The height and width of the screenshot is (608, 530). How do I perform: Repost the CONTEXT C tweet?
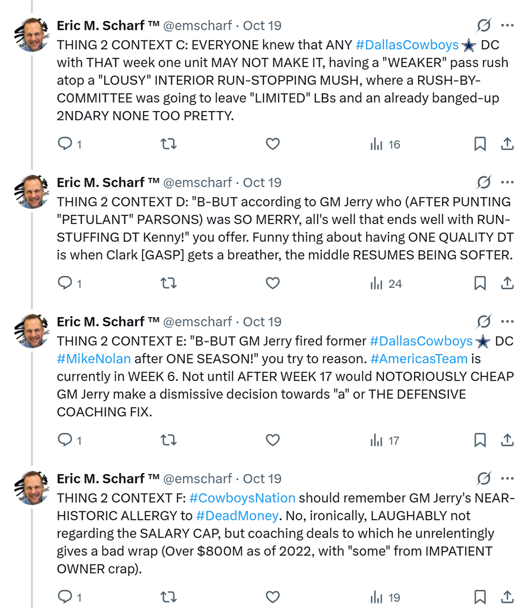(168, 144)
